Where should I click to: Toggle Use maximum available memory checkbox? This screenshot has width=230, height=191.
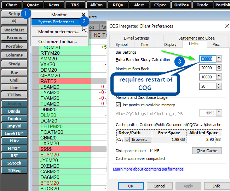[118, 105]
